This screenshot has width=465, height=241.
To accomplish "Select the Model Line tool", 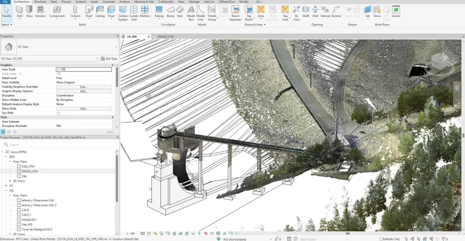I will point(200,13).
